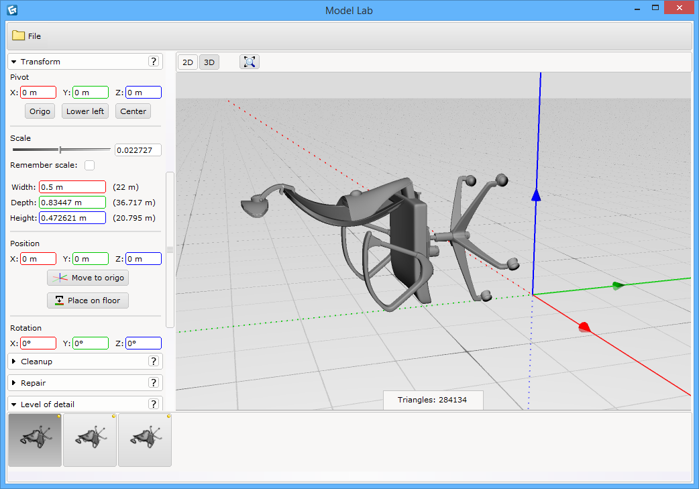Image resolution: width=699 pixels, height=489 pixels.
Task: Click the Model Lab app icon
Action: 11,10
